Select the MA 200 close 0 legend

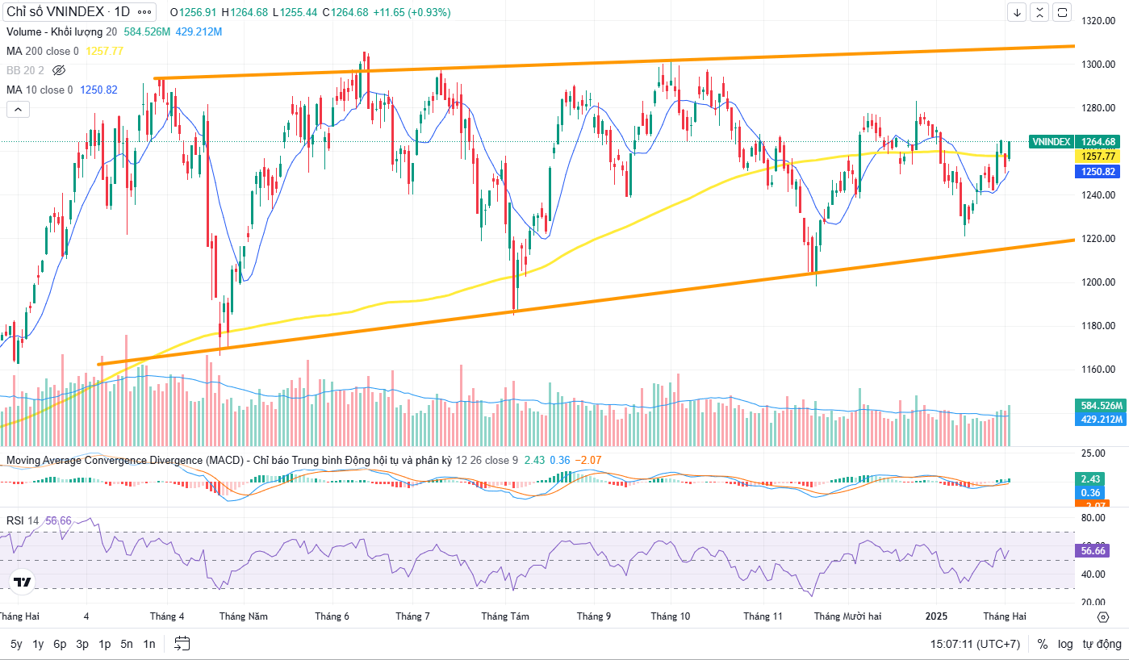tap(43, 51)
